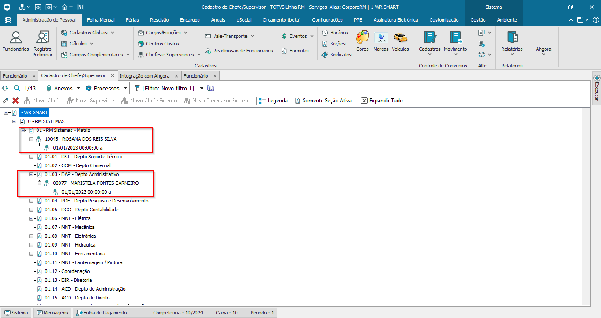Expand the 01.04 - PDE tree node
The height and width of the screenshot is (318, 601).
(31, 201)
